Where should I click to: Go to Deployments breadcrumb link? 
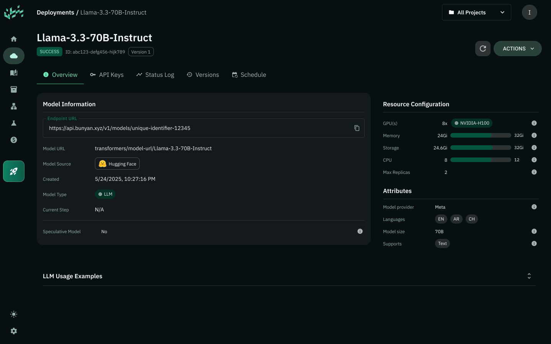[x=55, y=13]
